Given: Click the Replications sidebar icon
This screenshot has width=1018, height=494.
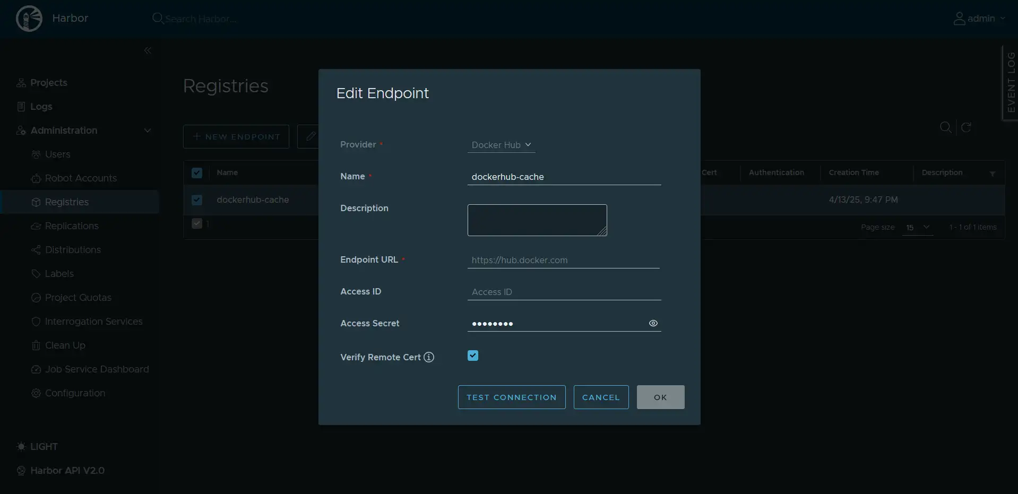Looking at the screenshot, I should (36, 226).
